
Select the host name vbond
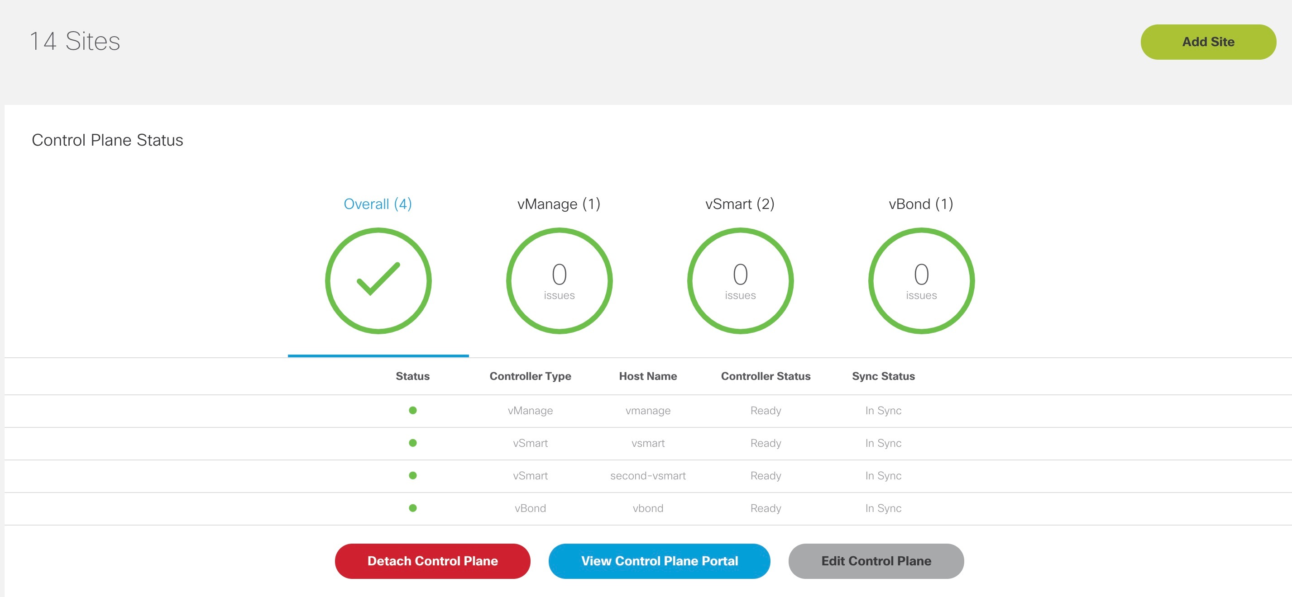click(x=647, y=508)
